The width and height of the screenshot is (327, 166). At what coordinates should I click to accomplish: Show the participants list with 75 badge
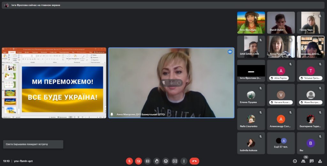coord(303,161)
